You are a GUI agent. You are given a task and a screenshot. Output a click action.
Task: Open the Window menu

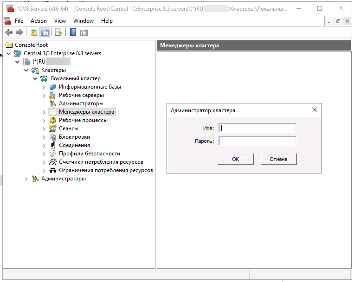pyautogui.click(x=84, y=21)
